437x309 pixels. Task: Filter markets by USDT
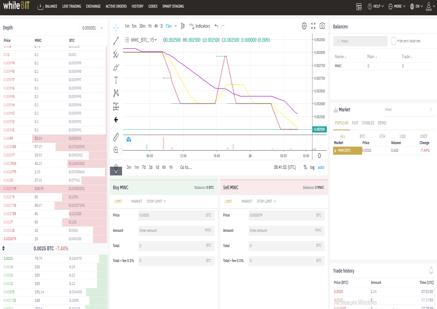pos(424,136)
